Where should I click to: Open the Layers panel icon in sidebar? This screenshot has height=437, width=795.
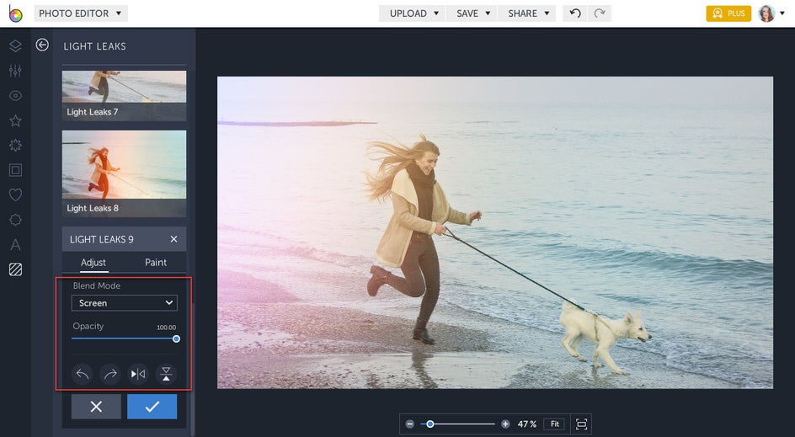15,46
